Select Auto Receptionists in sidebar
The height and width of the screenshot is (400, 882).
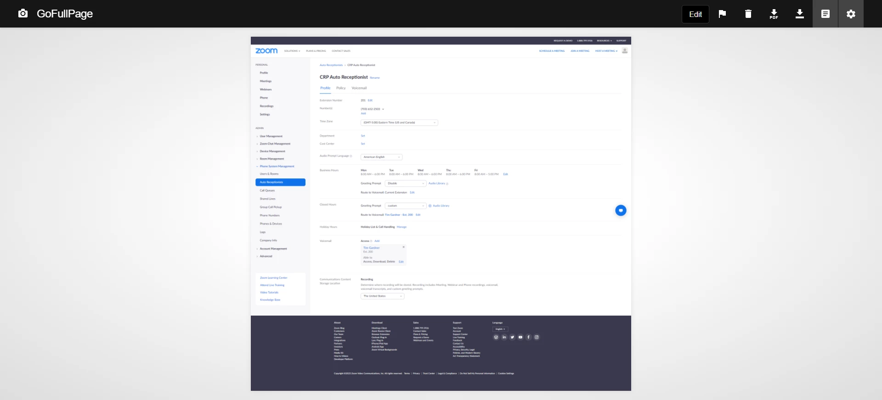(x=280, y=182)
